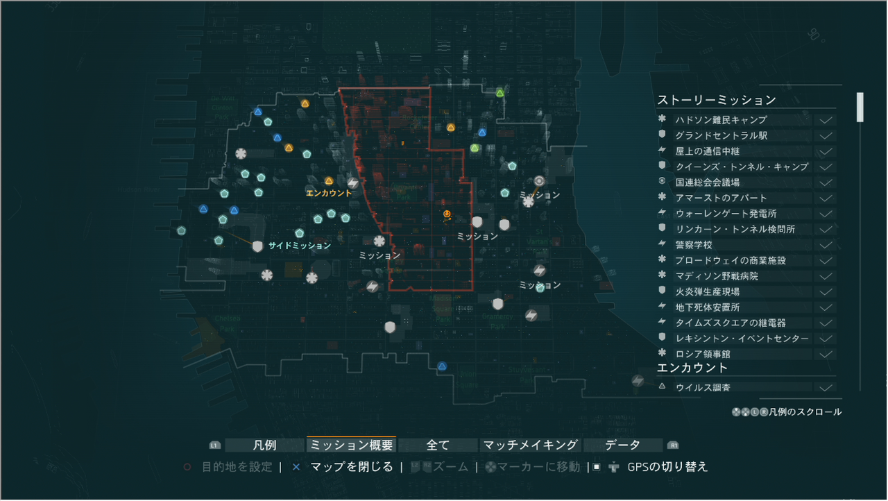The width and height of the screenshot is (888, 501).
Task: Click the circle button icon beside 目的地を設定
Action: coord(187,467)
